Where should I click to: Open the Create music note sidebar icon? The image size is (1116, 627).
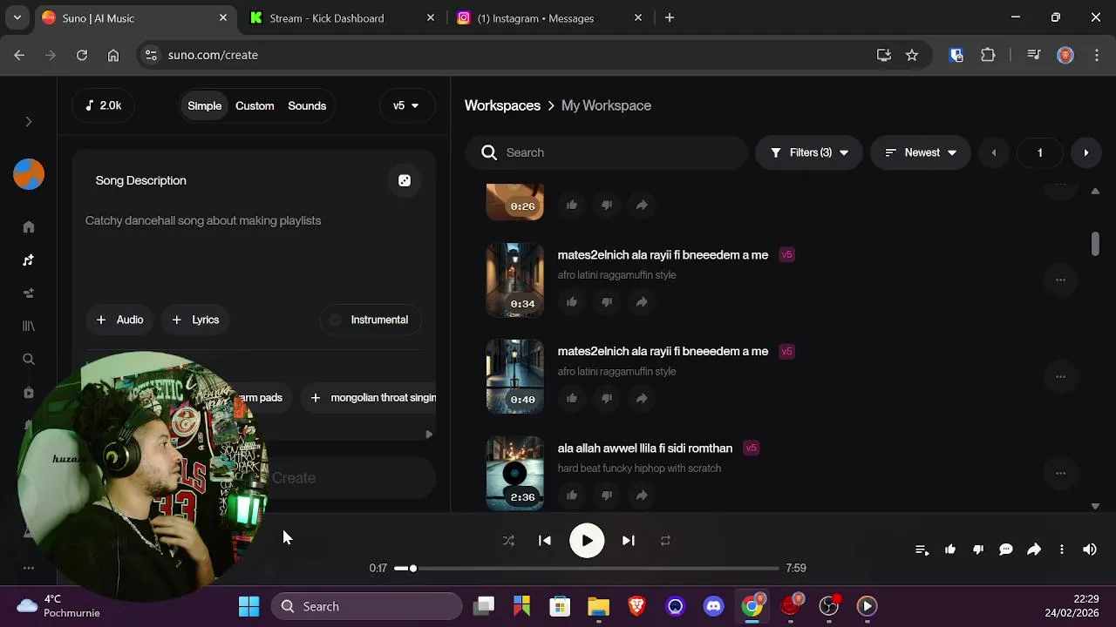point(29,260)
